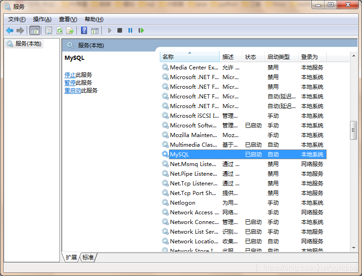362x276 pixels.
Task: Click 已启动 status in Network List Ser... row
Action: 253,232
